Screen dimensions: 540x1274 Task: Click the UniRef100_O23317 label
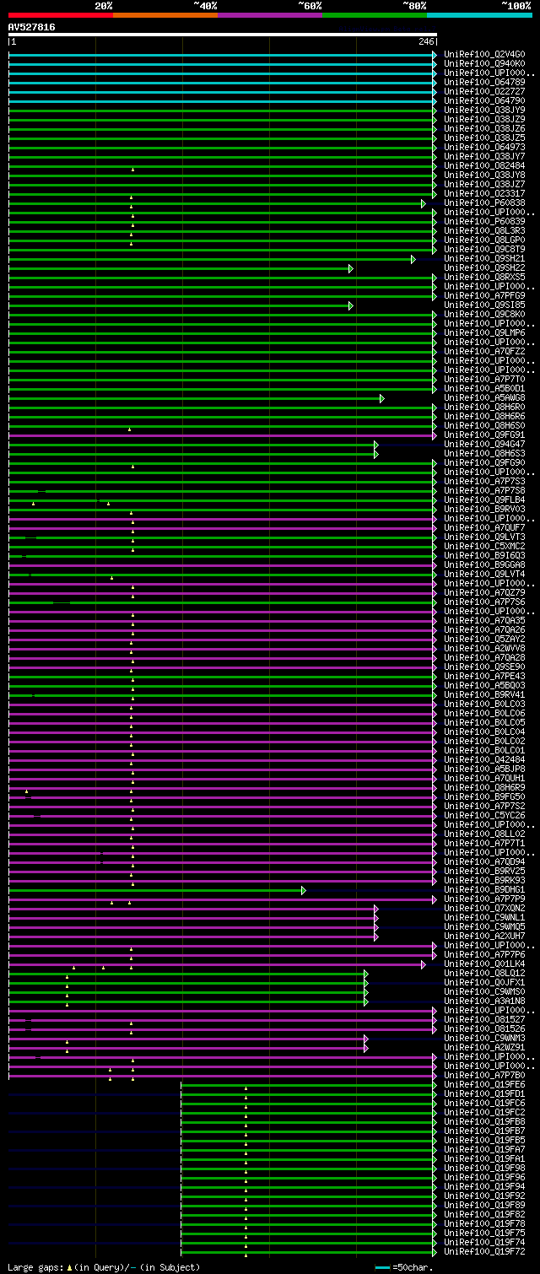tap(484, 194)
